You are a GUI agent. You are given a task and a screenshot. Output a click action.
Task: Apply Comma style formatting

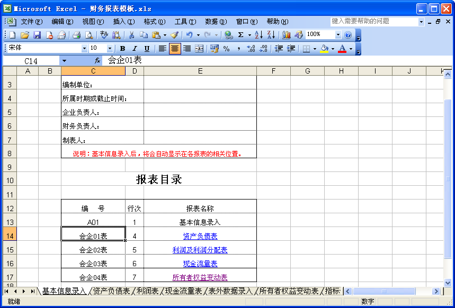pyautogui.click(x=238, y=49)
